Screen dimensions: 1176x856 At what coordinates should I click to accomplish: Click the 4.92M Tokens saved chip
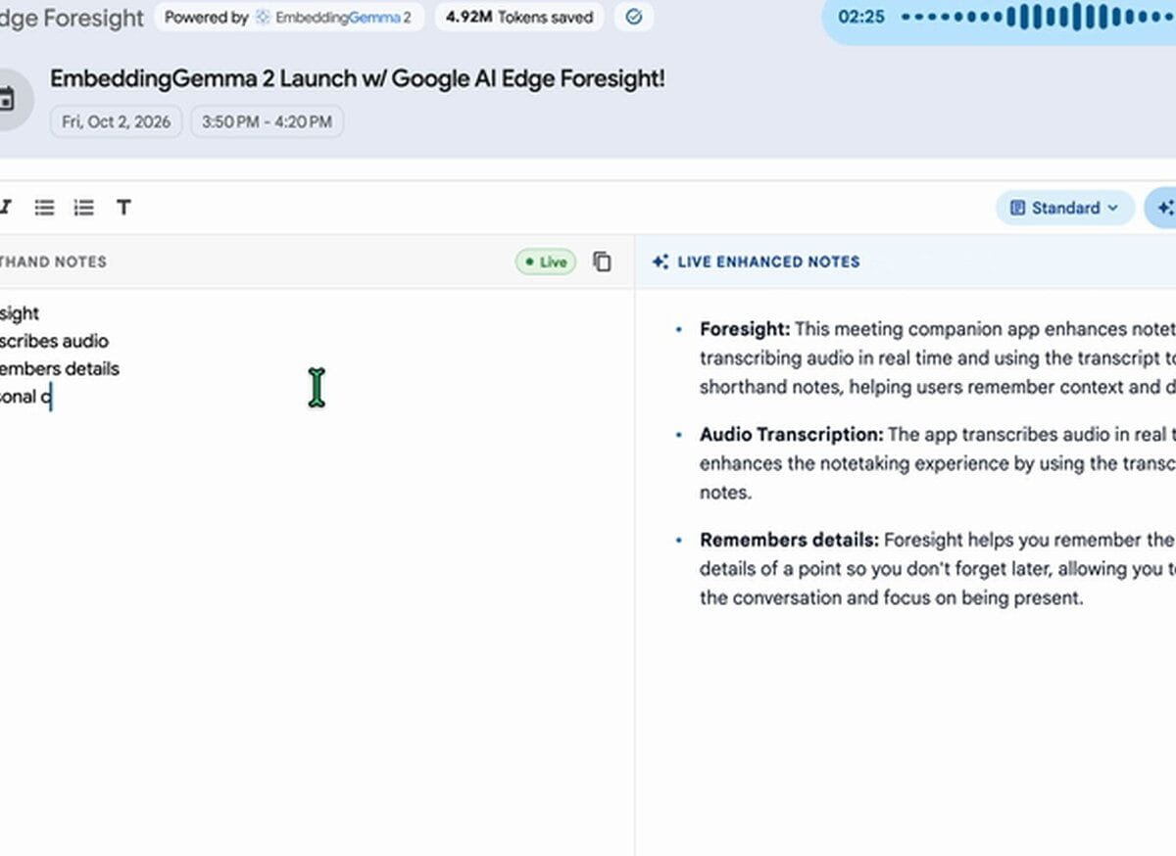(x=519, y=17)
